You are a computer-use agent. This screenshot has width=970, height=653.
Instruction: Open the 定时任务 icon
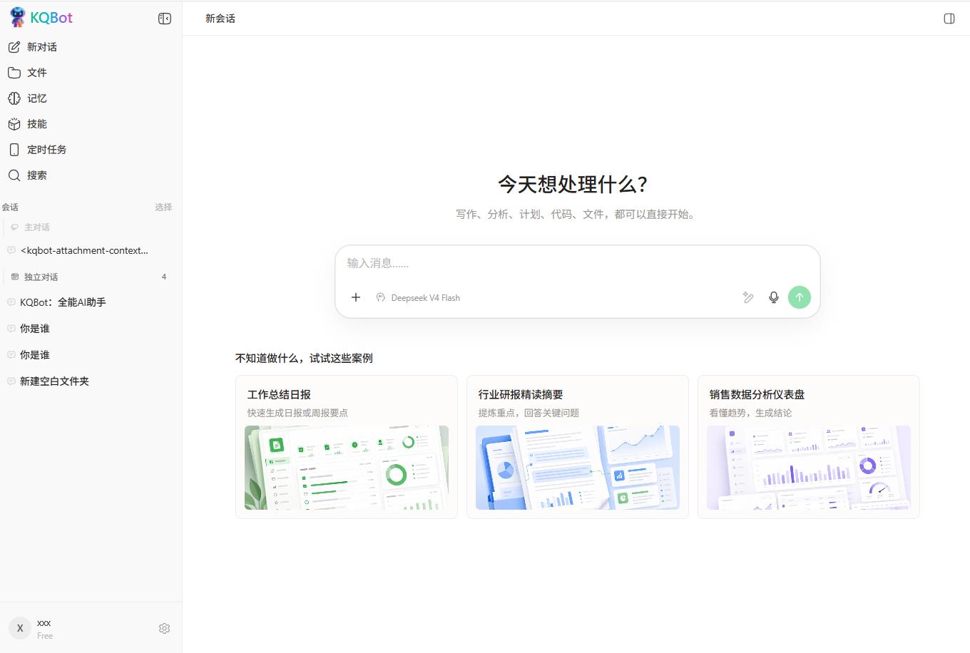tap(14, 150)
